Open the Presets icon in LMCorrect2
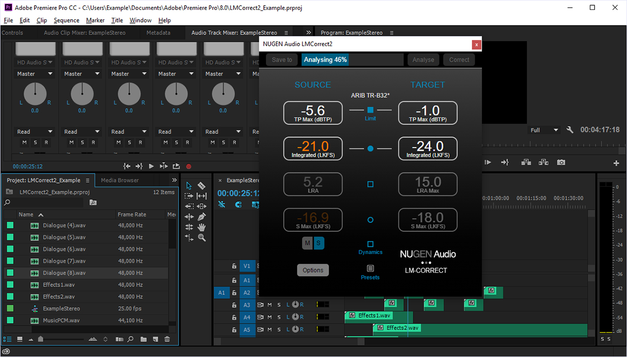Viewport: 627px width, 357px height. point(370,268)
